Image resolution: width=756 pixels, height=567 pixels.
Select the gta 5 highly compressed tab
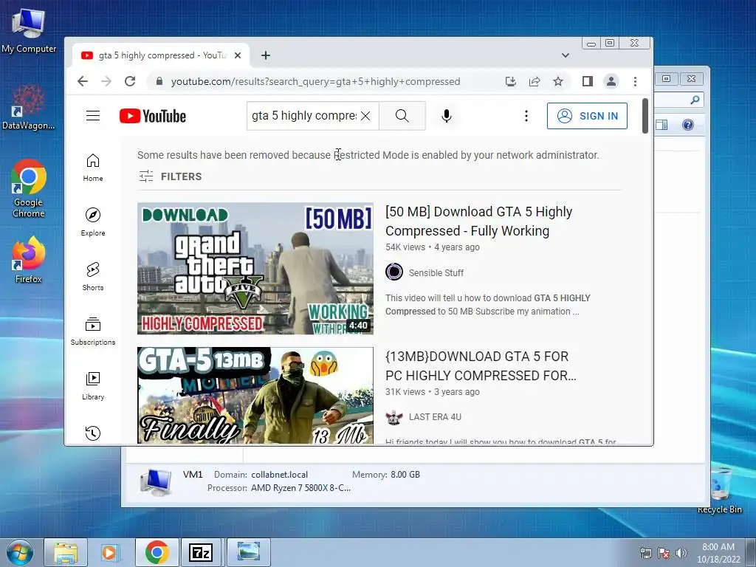[x=160, y=55]
